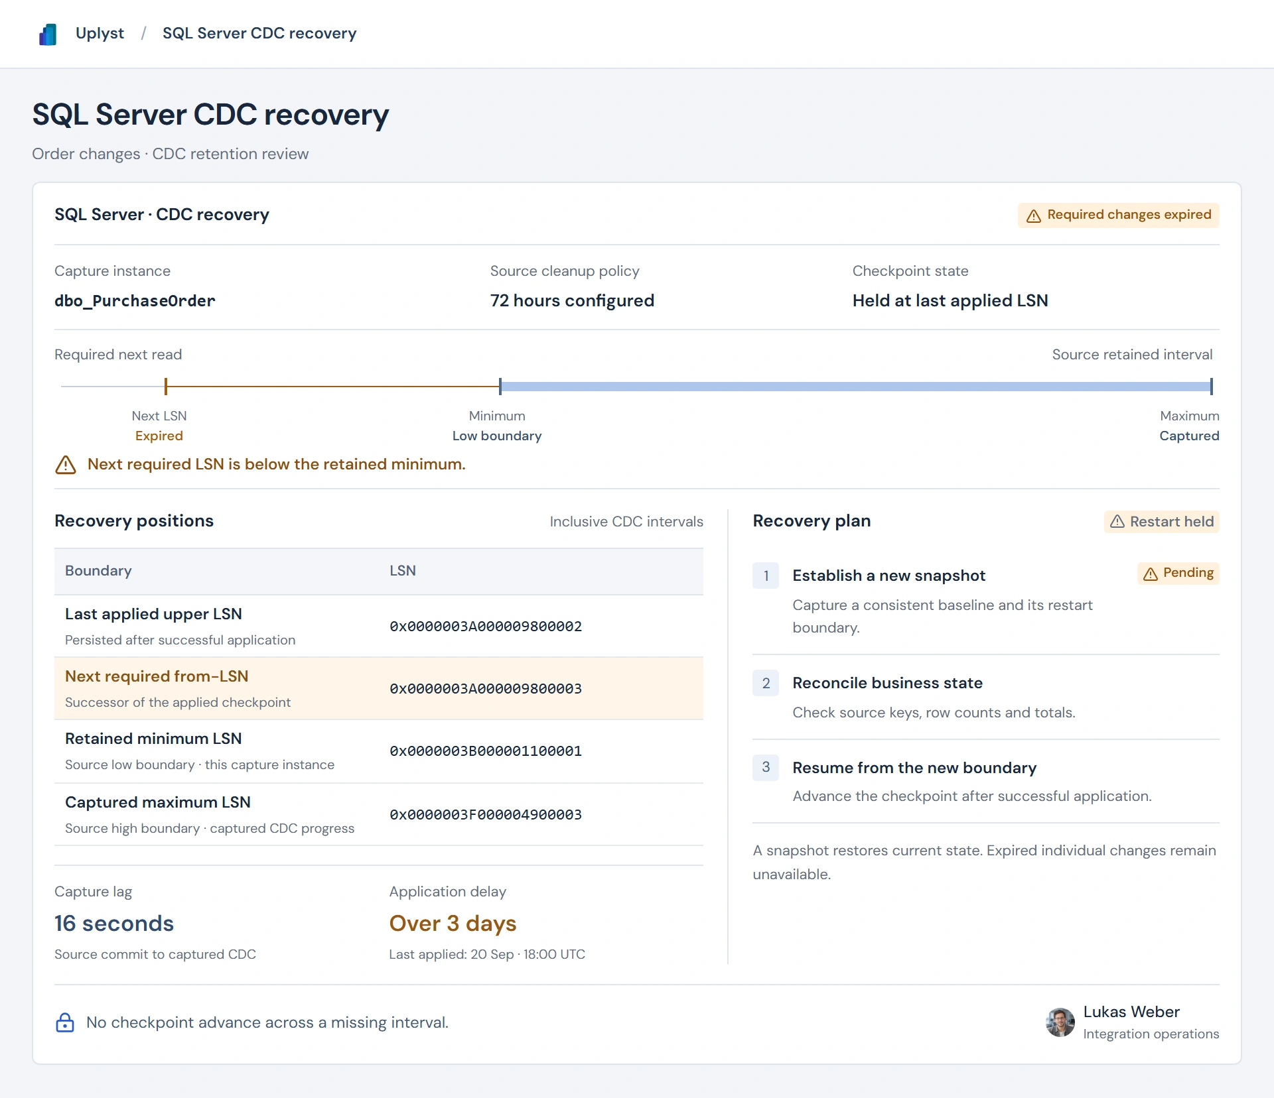The image size is (1274, 1098).
Task: Select the Maximum captured timeline marker
Action: (x=1211, y=386)
